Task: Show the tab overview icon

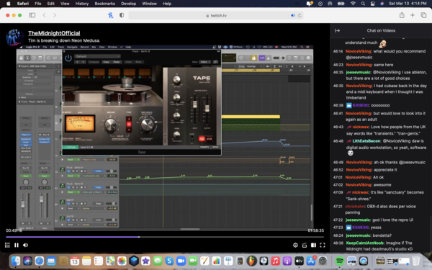Action: 423,15
